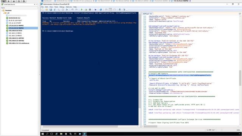Click the refresh circle icon in the top bar
The image size is (242, 136).
click(19, 1)
